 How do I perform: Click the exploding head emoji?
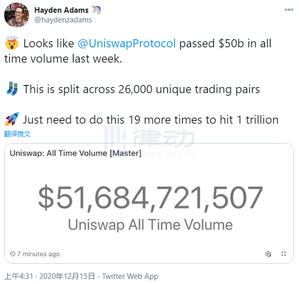point(12,43)
